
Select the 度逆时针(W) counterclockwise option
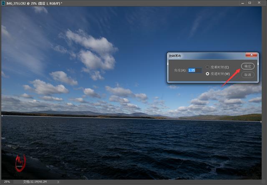coord(208,74)
